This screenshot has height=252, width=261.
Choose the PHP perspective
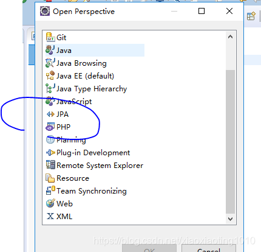point(63,127)
